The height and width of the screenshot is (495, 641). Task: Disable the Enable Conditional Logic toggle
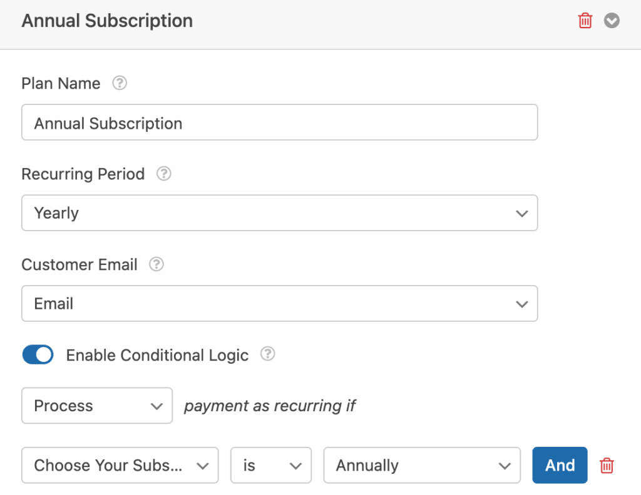pos(38,354)
